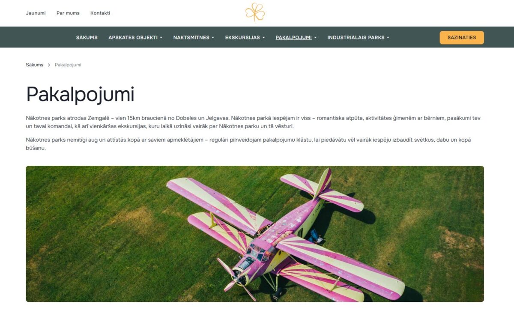
Task: Return to Sākums via breadcrumb
Action: [35, 65]
